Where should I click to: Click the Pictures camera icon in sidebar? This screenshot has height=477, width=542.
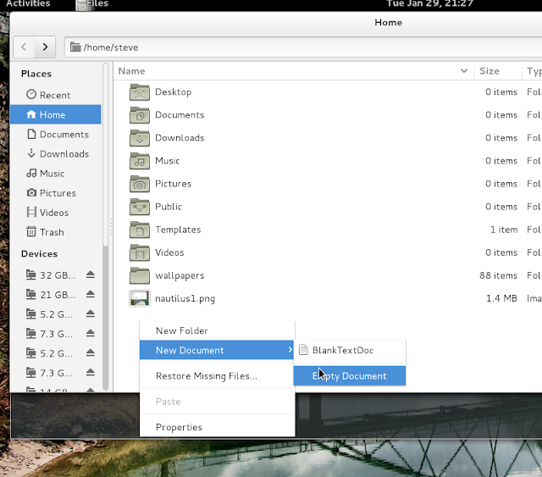tap(31, 192)
